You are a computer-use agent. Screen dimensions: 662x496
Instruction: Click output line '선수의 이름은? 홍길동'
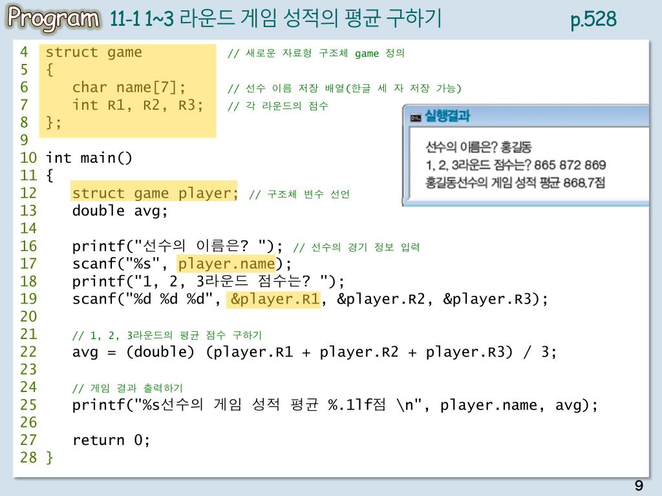478,147
